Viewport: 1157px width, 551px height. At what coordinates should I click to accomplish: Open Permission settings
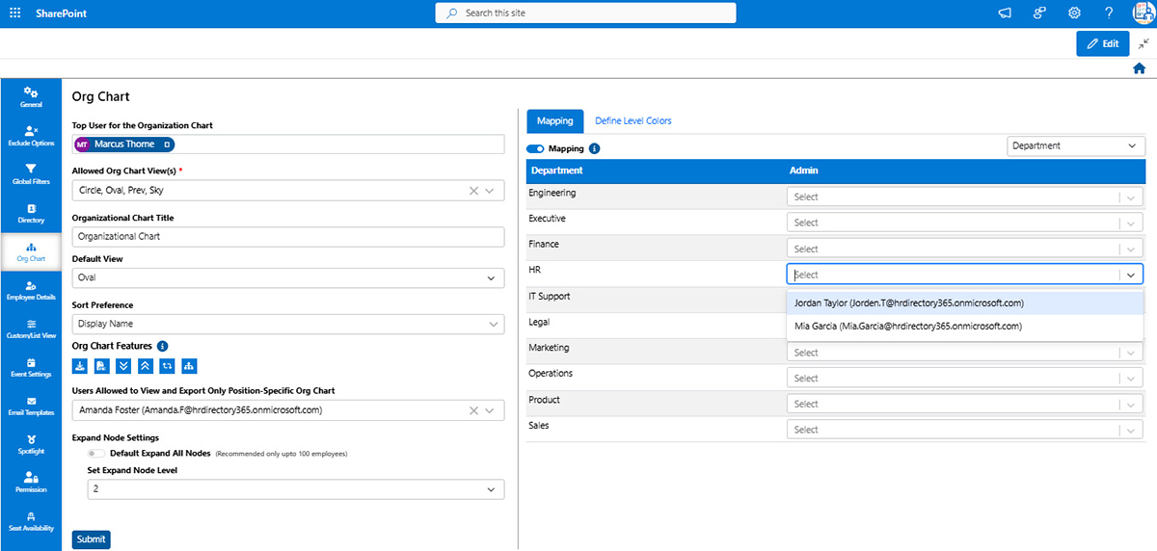coord(31,483)
